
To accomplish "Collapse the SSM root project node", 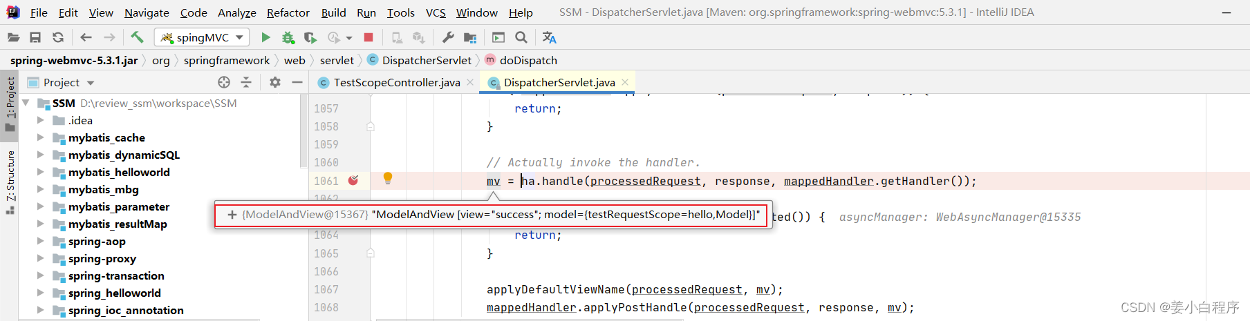I will [x=26, y=103].
